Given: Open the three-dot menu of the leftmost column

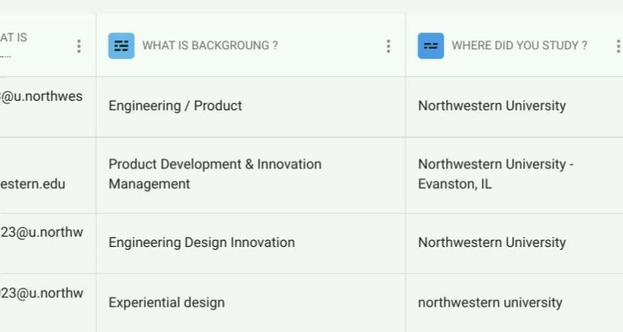Looking at the screenshot, I should click(79, 46).
